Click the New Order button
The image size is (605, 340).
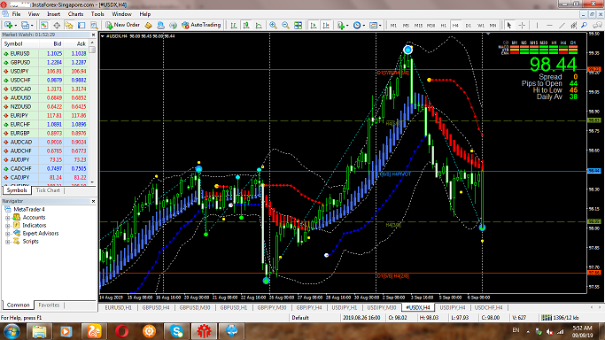(x=123, y=25)
